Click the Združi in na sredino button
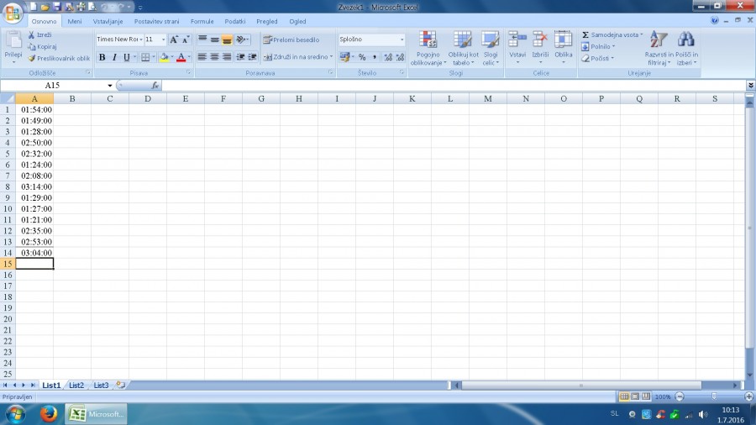Image resolution: width=756 pixels, height=425 pixels. (x=297, y=57)
